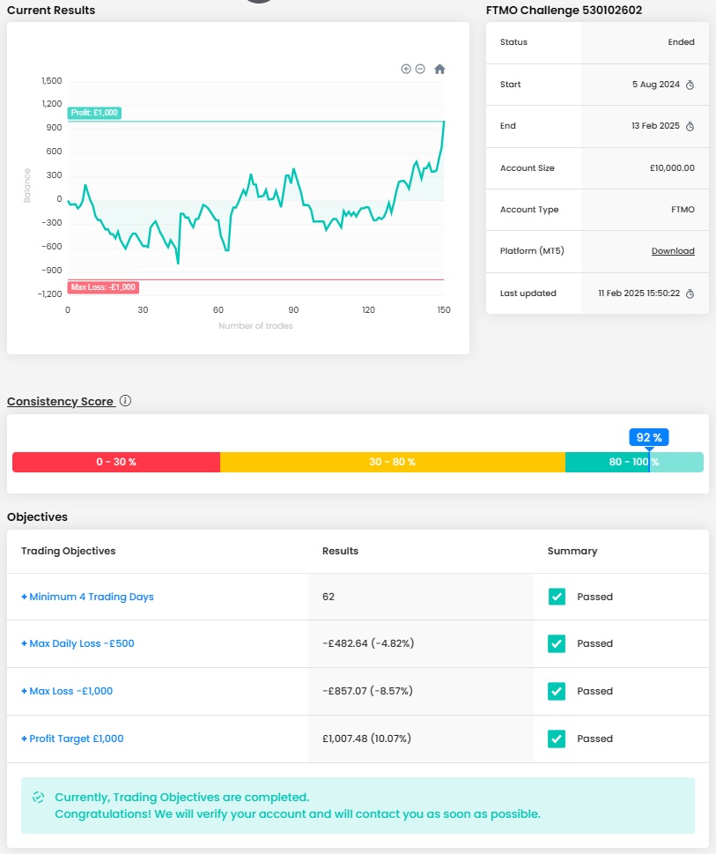716x854 pixels.
Task: Open the Consistency Score info icon
Action: click(x=125, y=401)
